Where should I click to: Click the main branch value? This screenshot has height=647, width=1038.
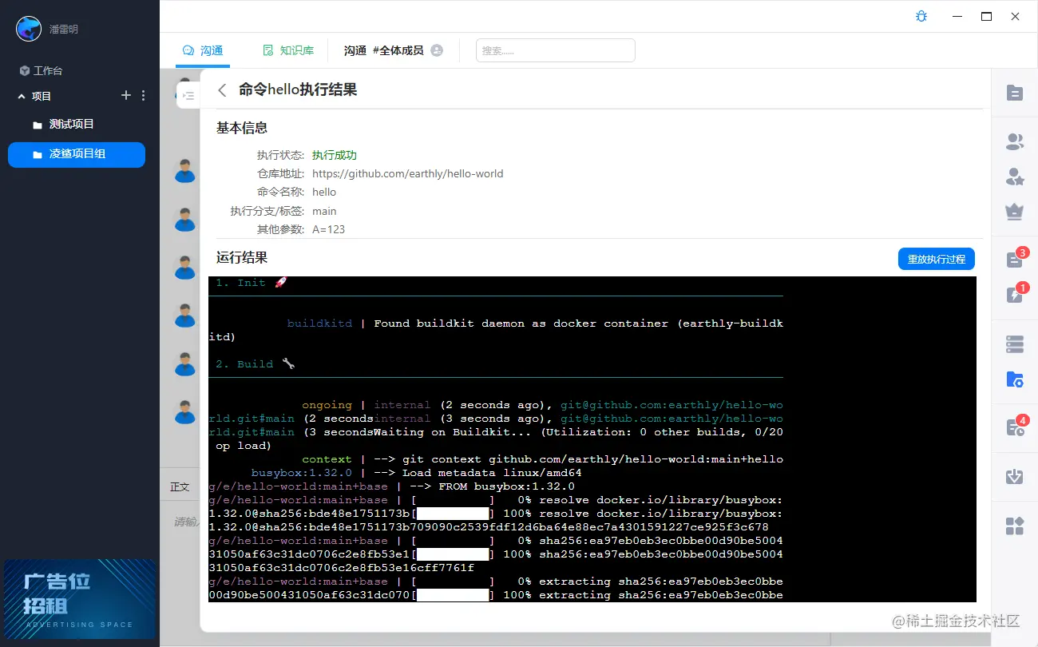coord(324,211)
